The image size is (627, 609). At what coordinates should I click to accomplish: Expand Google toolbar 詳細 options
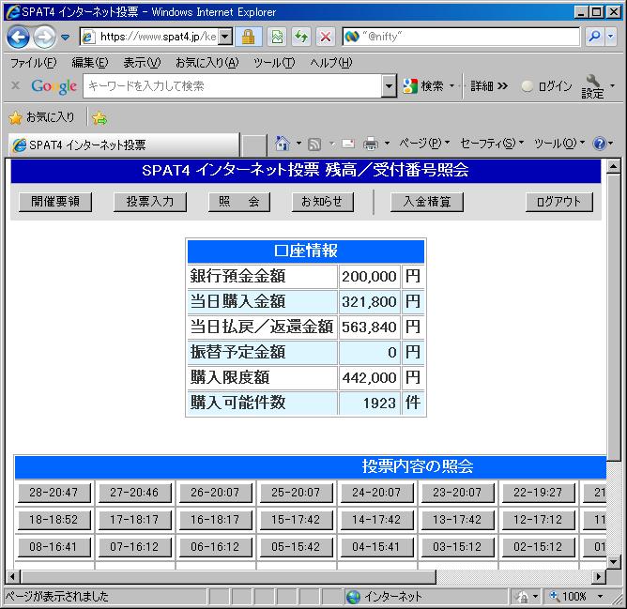[489, 86]
